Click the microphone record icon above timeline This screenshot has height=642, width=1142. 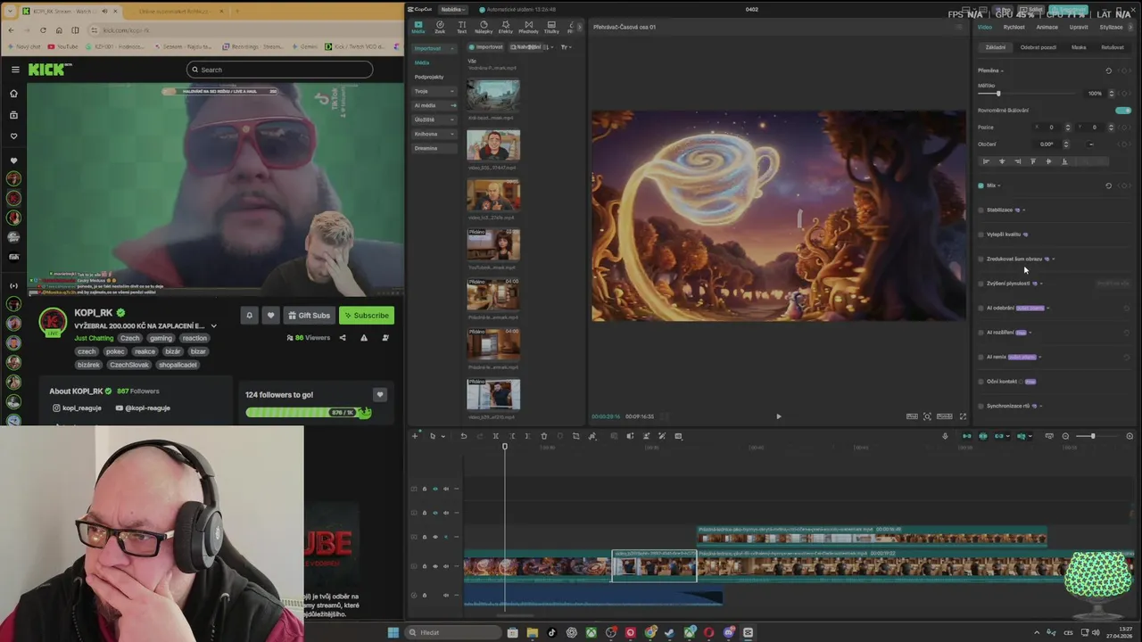(x=945, y=436)
